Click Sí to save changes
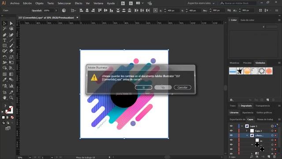 coord(144,87)
